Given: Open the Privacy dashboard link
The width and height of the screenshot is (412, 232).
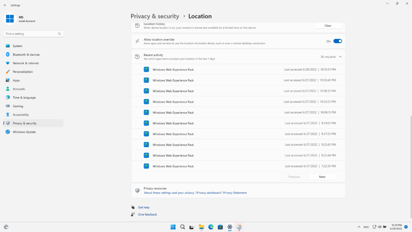Looking at the screenshot, I should [x=208, y=193].
